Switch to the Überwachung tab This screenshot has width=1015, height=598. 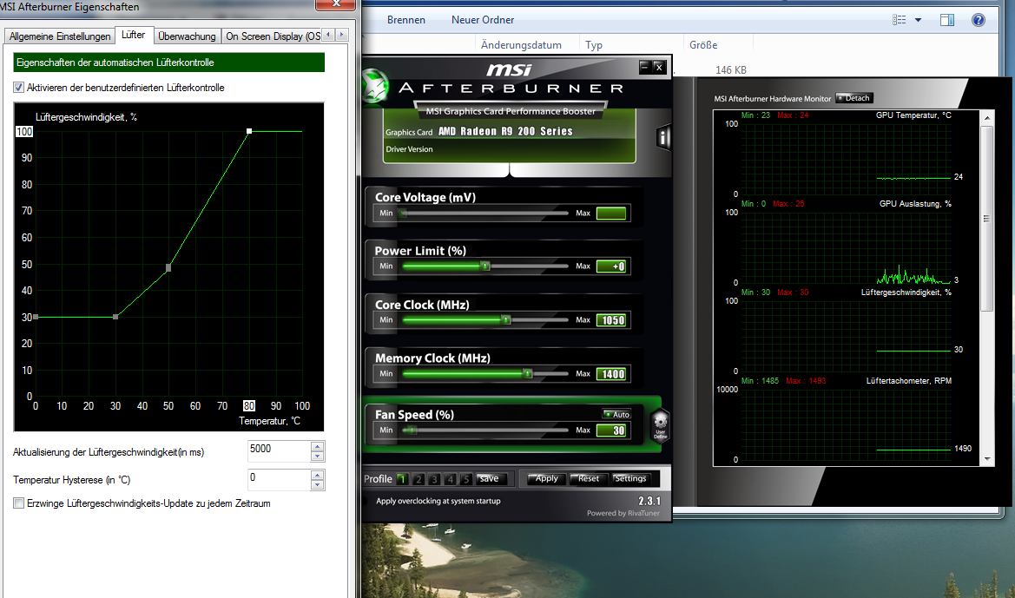[187, 36]
